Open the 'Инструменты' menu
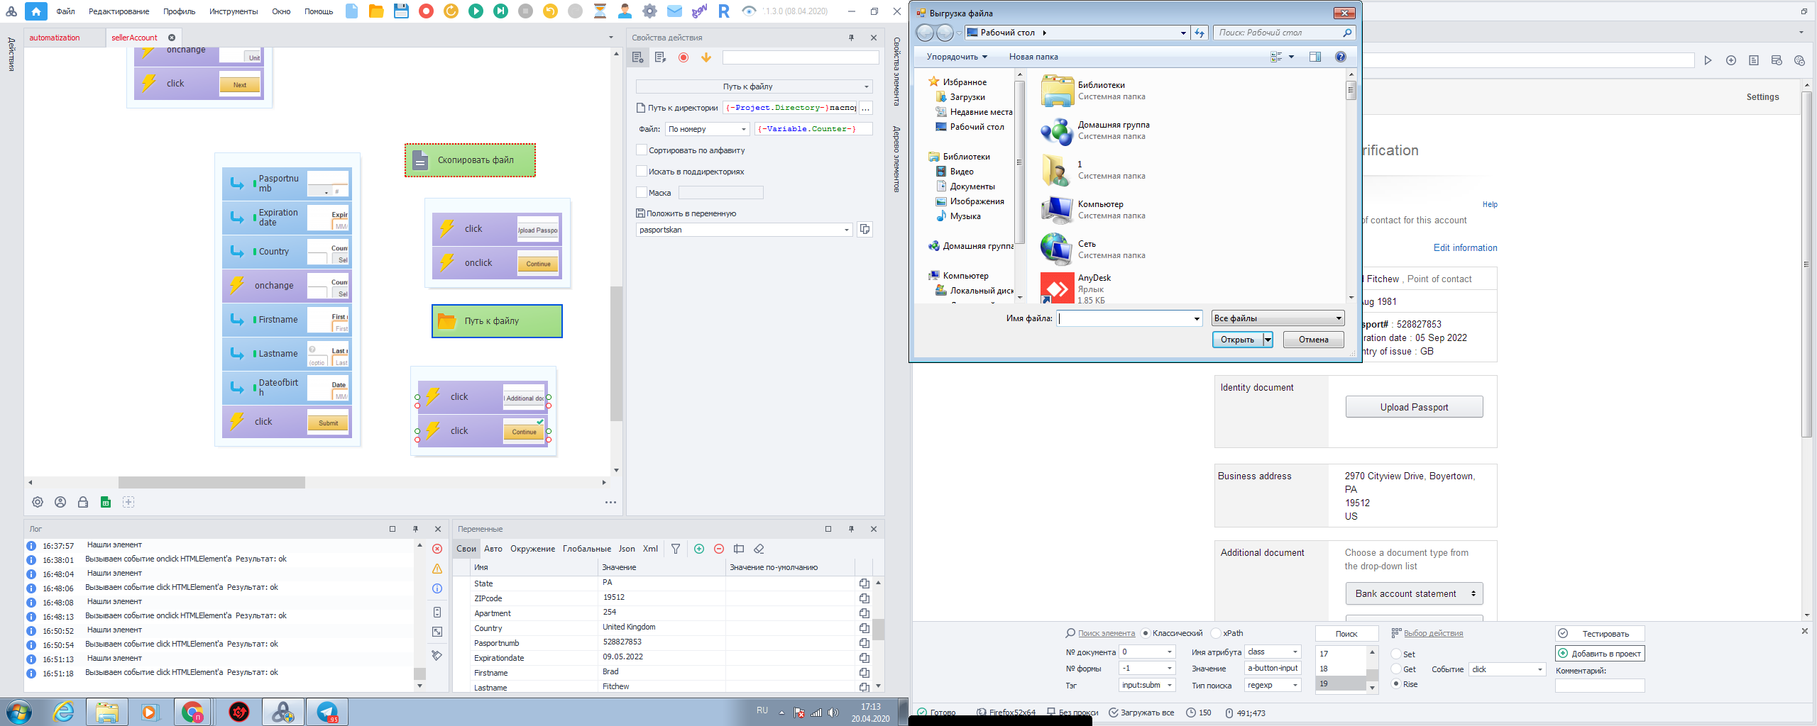This screenshot has width=1817, height=726. 234,11
